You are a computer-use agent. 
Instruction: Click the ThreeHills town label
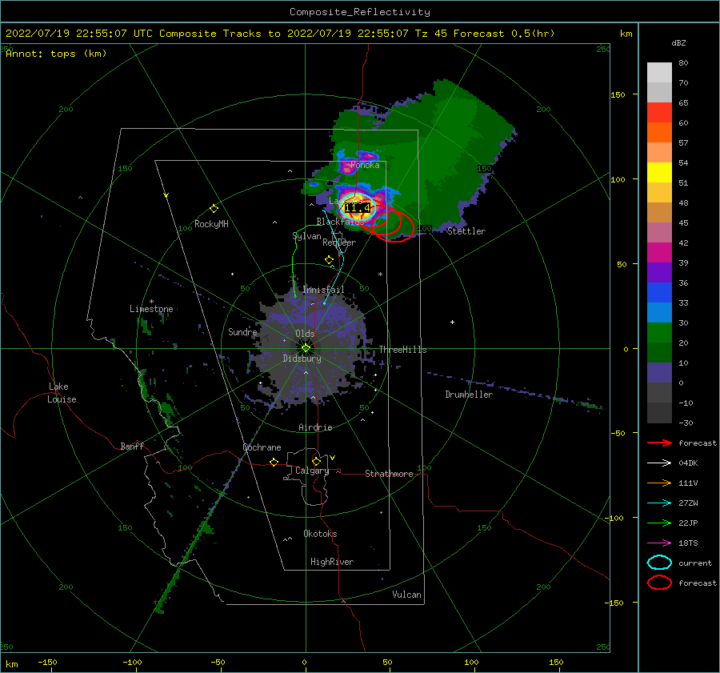402,350
